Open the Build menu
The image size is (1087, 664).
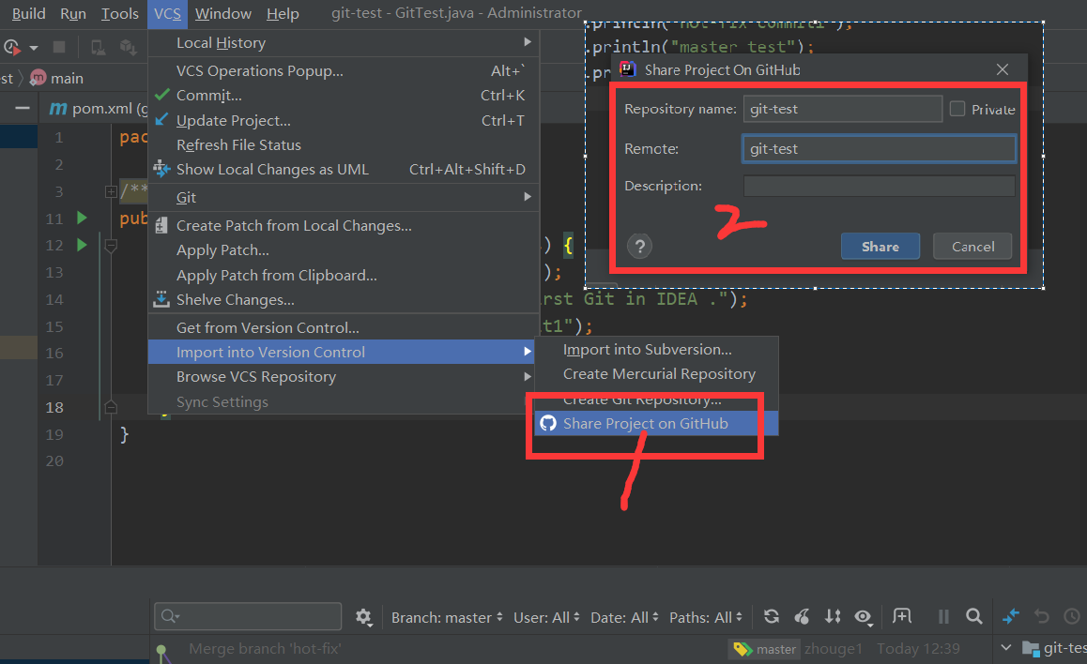coord(28,13)
